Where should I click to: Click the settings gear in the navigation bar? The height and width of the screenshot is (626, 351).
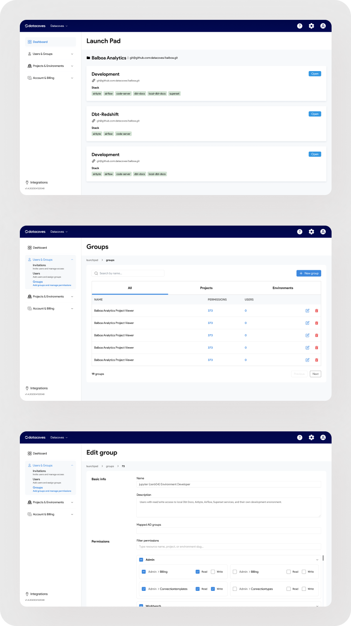[x=311, y=26]
